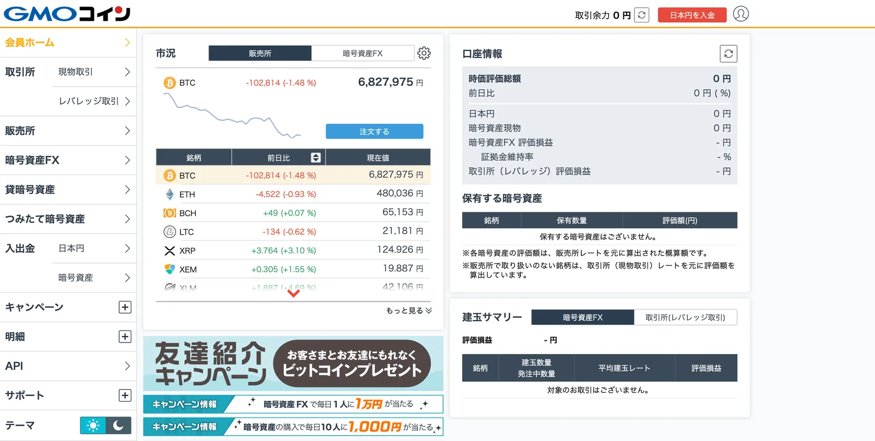Sort by 前日比 using the sort icon
875x441 pixels.
[x=316, y=158]
